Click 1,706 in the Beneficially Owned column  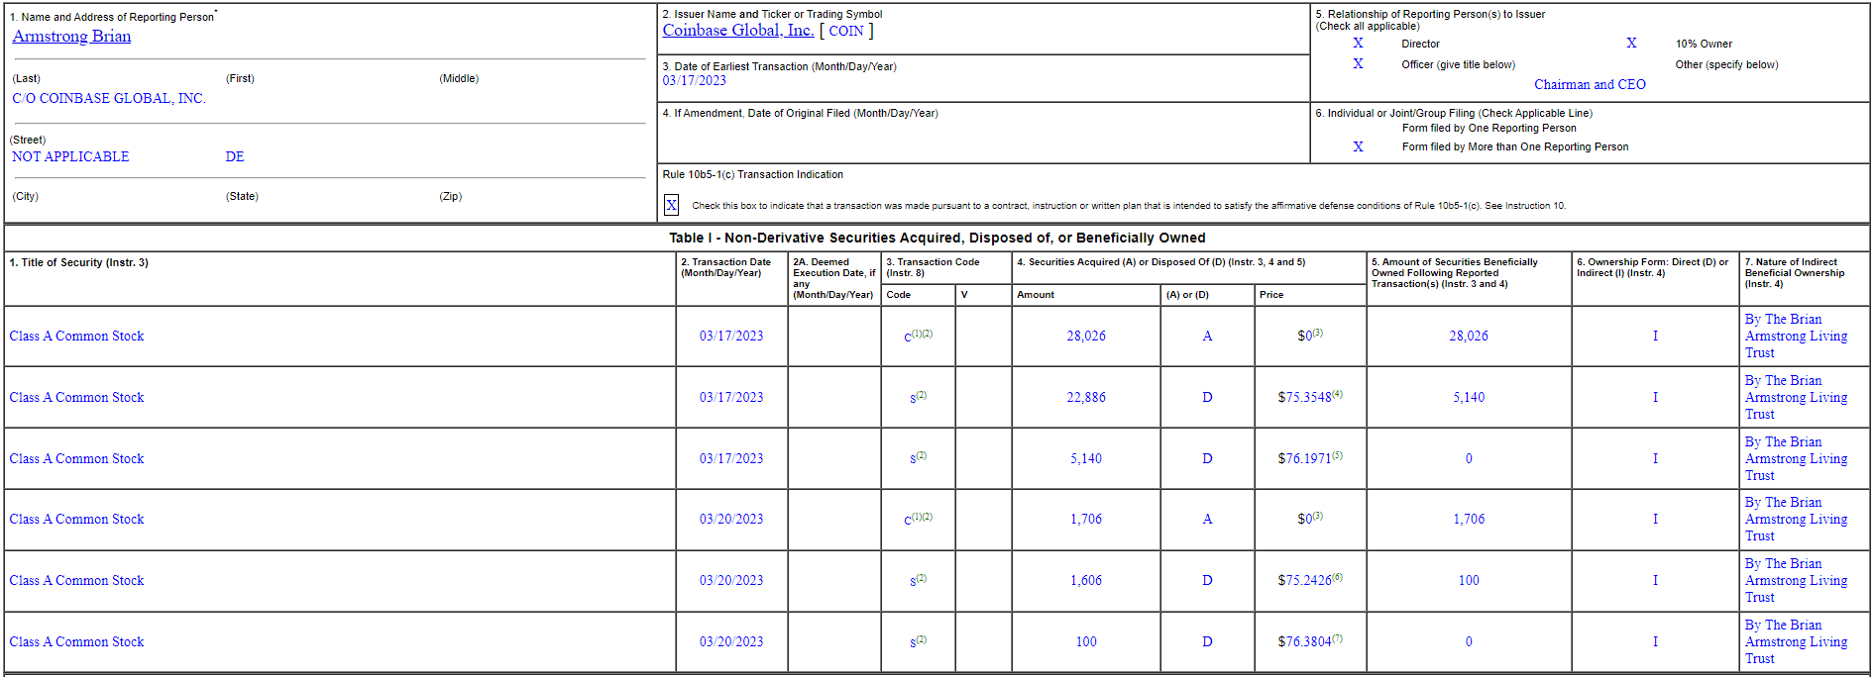[1469, 519]
